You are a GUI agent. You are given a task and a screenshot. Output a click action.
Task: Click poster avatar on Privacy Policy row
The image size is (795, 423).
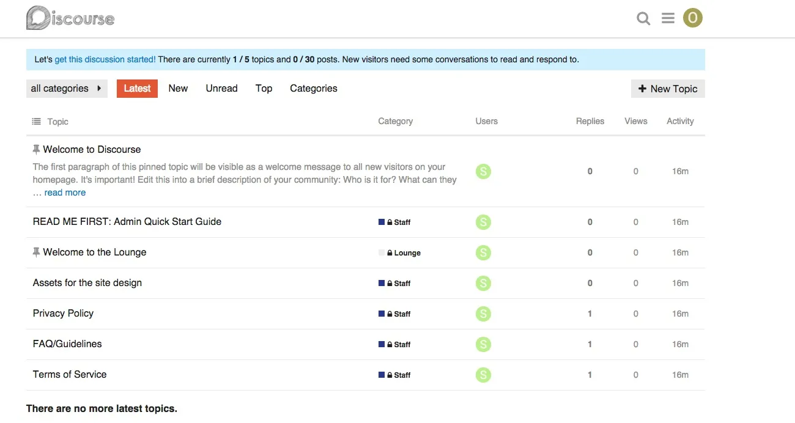(x=483, y=314)
